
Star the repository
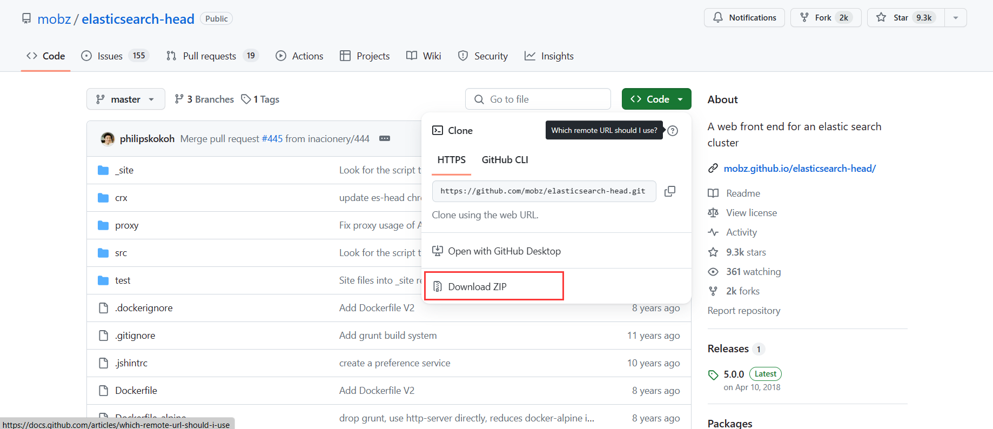coord(906,18)
